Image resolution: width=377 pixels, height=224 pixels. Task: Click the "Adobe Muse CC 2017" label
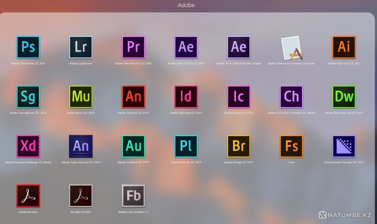[81, 113]
